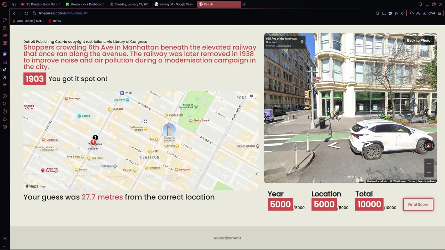Viewport: 445px width, 250px height.
Task: Open extensions cube in the toolbar
Action: (x=412, y=13)
